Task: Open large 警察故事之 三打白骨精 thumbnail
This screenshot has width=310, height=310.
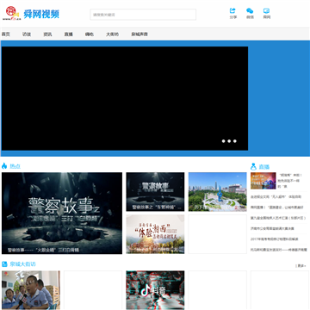Action: coord(62,213)
